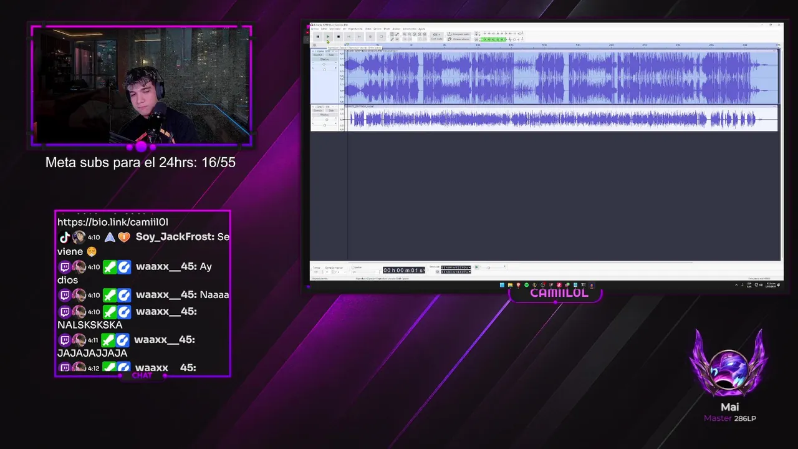This screenshot has width=798, height=449.
Task: Pause playback in Audacity
Action: (318, 37)
